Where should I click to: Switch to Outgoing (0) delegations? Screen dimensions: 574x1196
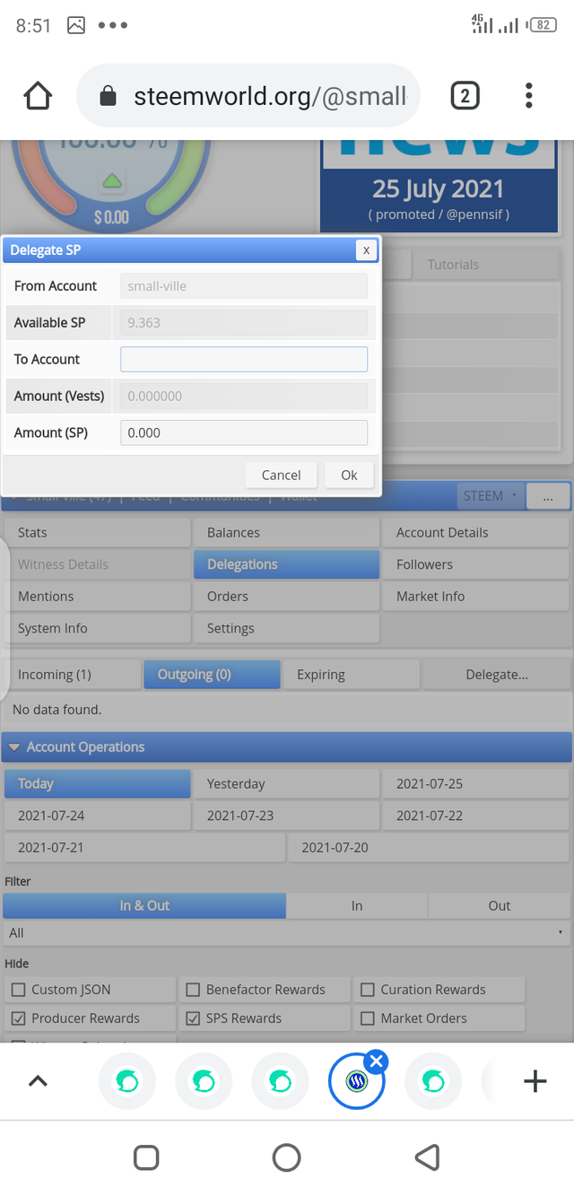click(x=212, y=675)
